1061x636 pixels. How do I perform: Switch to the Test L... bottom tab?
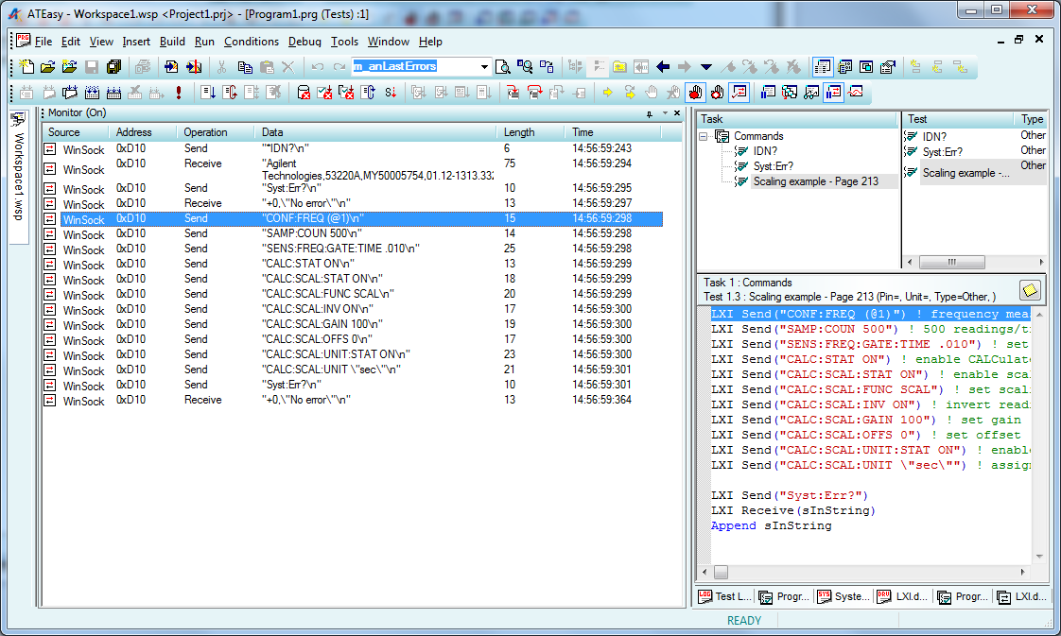point(724,596)
